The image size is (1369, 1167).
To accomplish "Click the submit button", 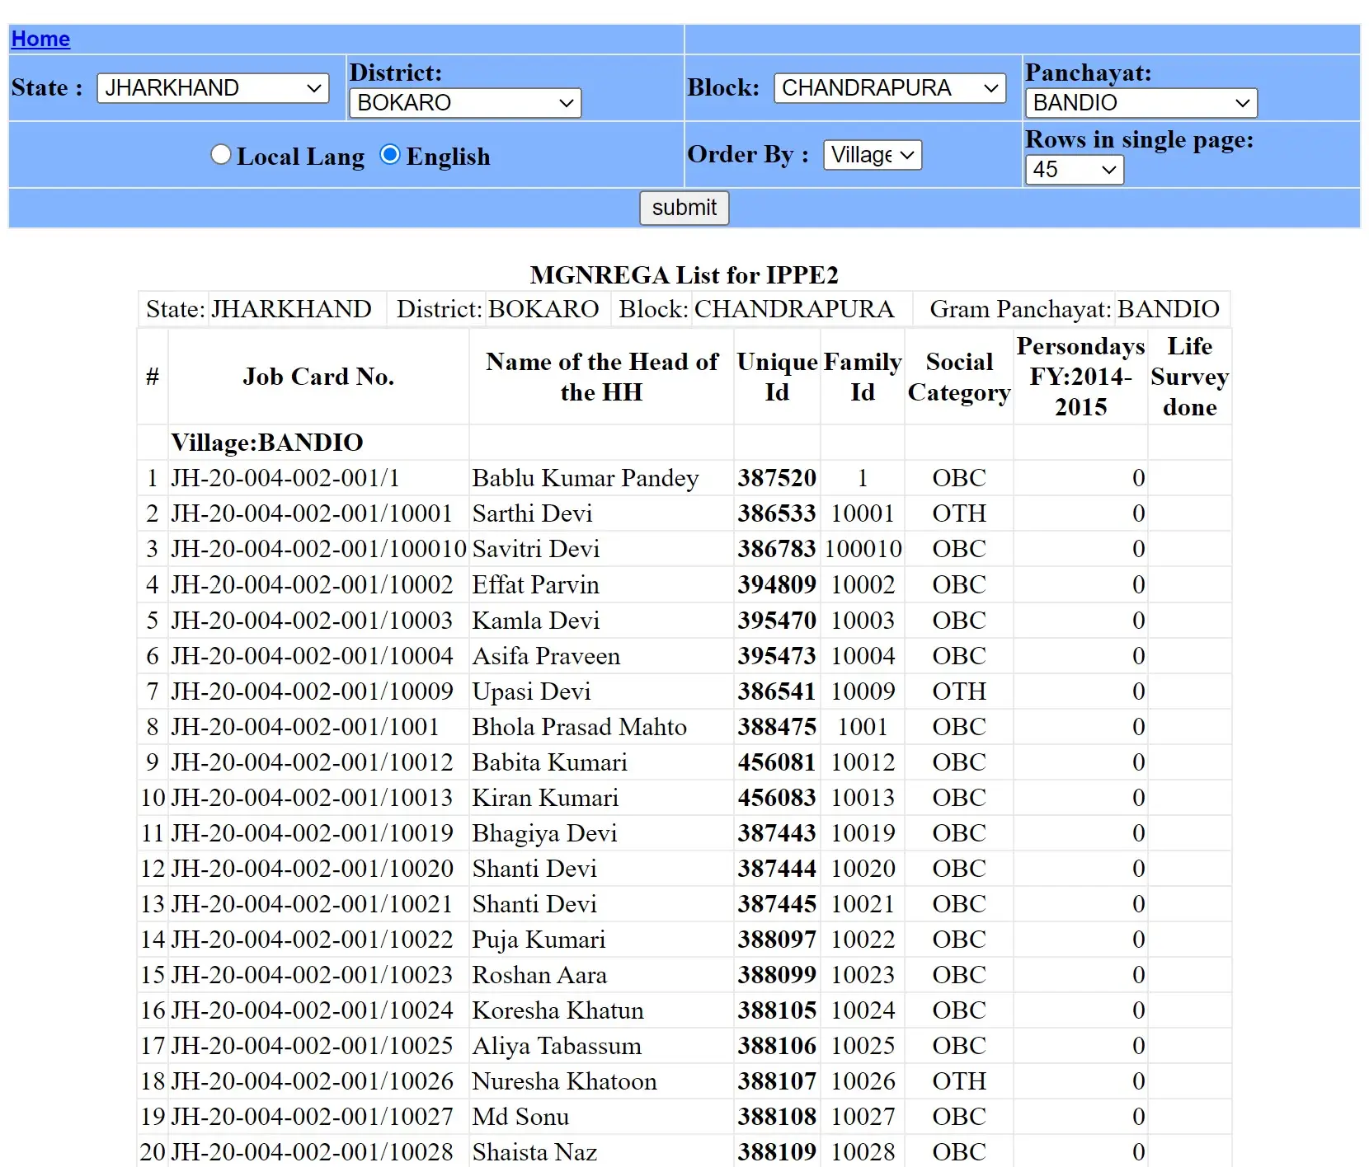I will click(684, 208).
